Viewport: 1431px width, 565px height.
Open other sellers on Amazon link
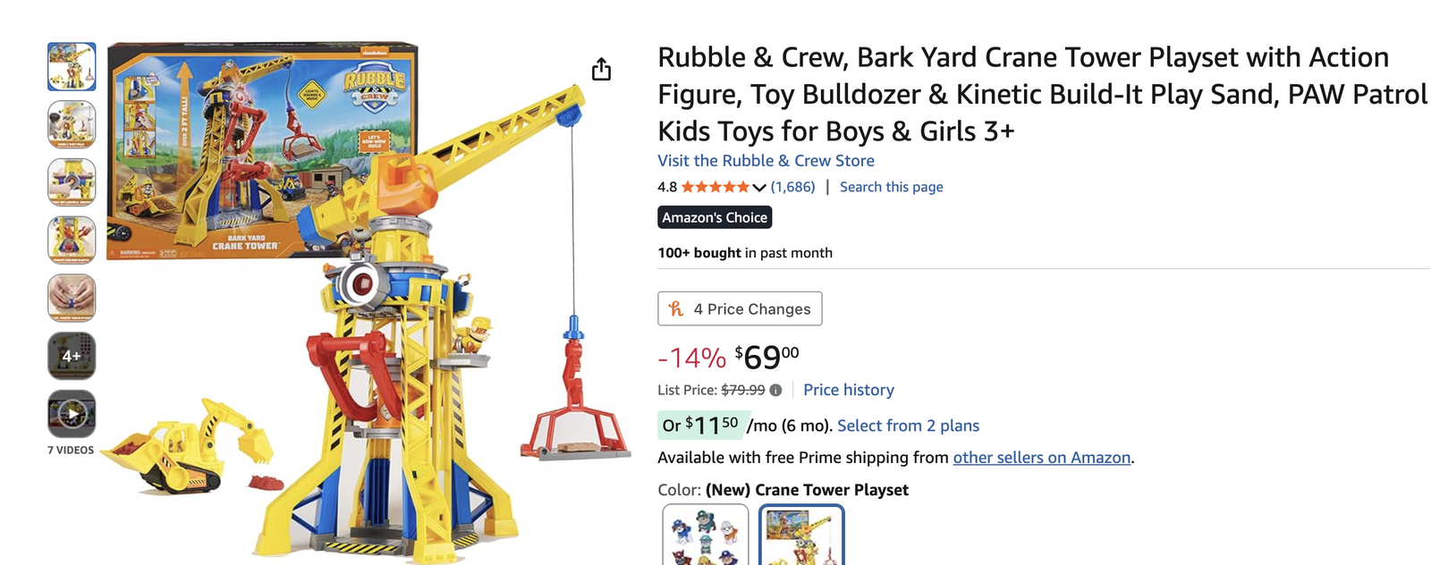tap(1041, 458)
